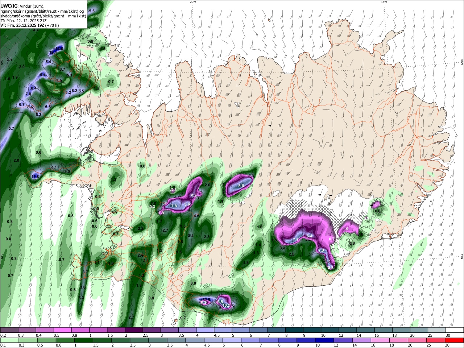Screen dimensions: 464x348
Task: Click the "4.2" value in the purple area
Action: click(194, 195)
